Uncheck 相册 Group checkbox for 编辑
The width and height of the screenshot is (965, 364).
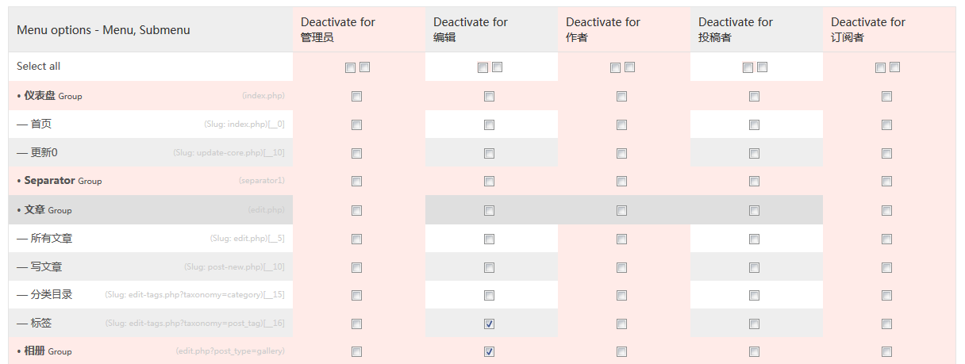(x=489, y=352)
